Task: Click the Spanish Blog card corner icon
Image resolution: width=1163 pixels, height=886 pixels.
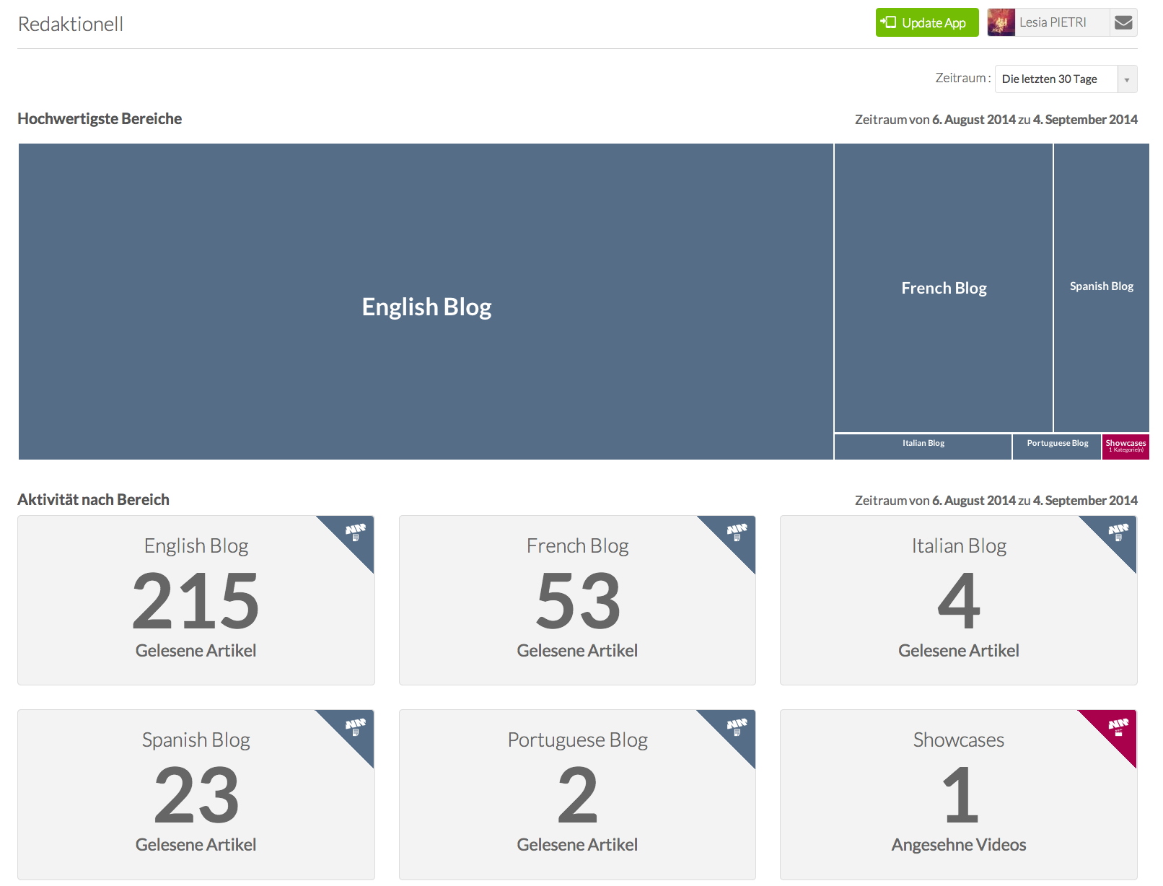Action: (356, 727)
